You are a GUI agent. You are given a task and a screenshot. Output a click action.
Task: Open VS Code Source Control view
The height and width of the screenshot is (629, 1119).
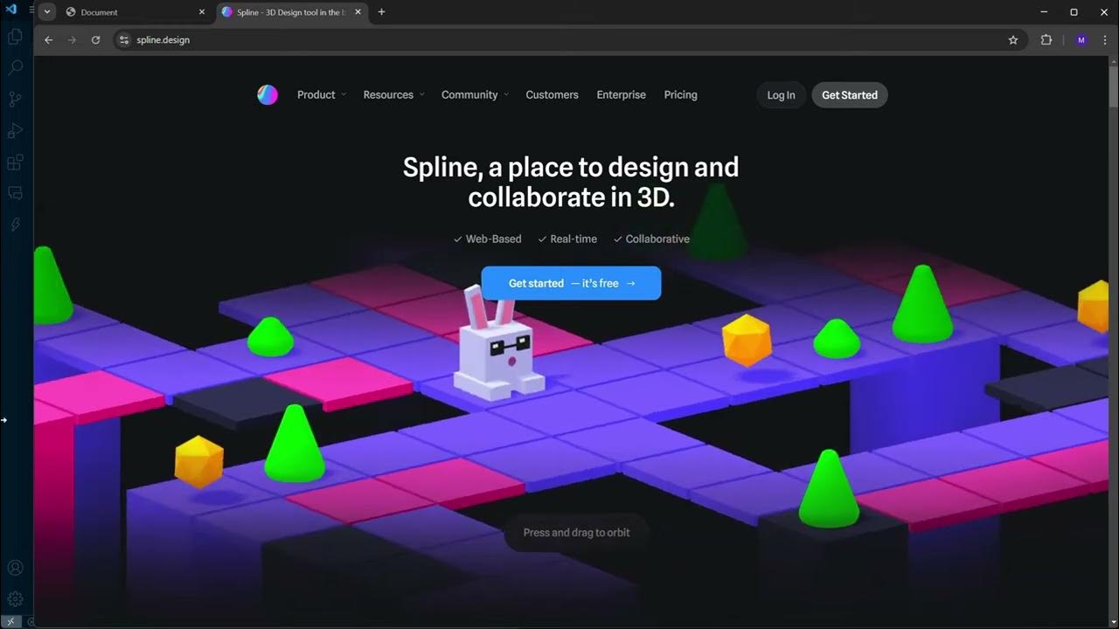click(x=15, y=100)
